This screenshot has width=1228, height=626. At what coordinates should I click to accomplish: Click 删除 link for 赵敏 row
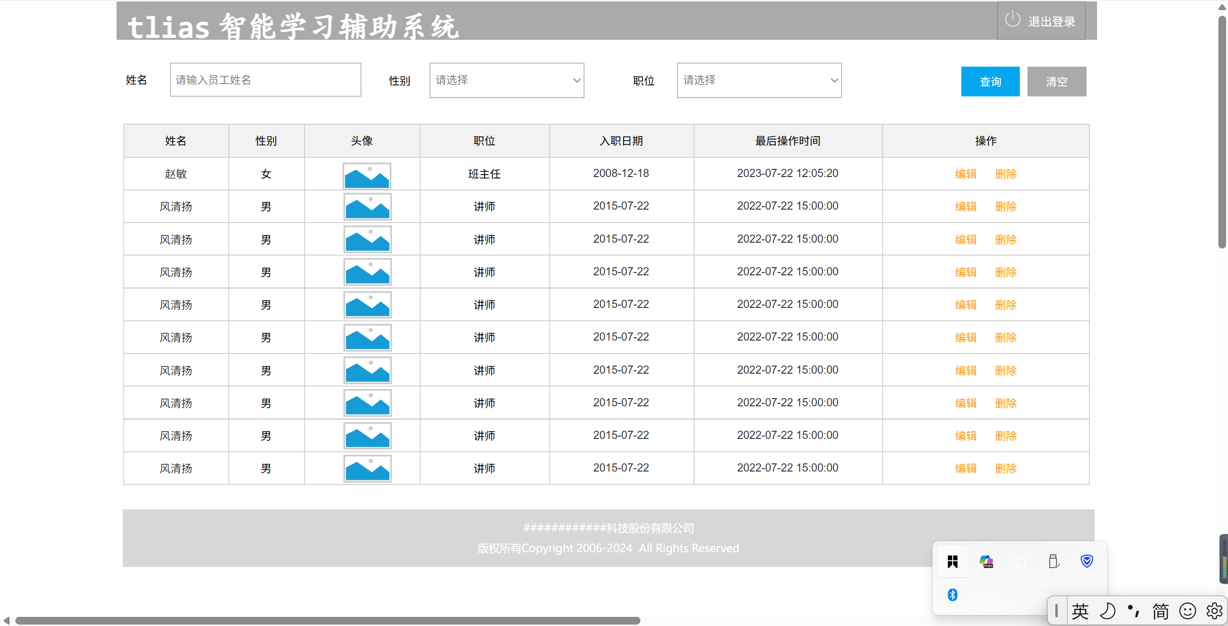pos(1006,174)
